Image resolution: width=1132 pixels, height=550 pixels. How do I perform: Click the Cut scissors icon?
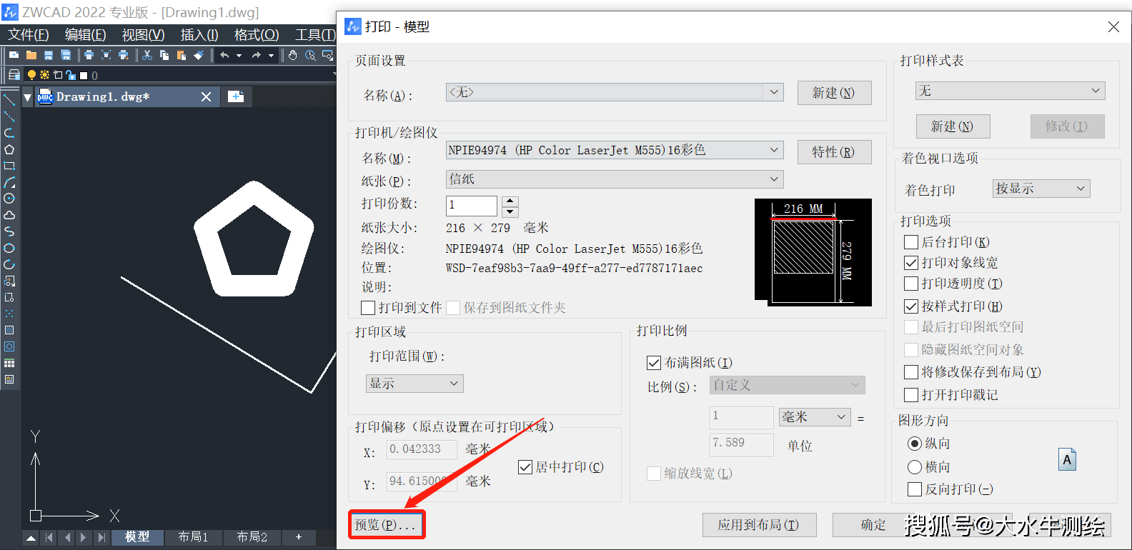click(147, 55)
